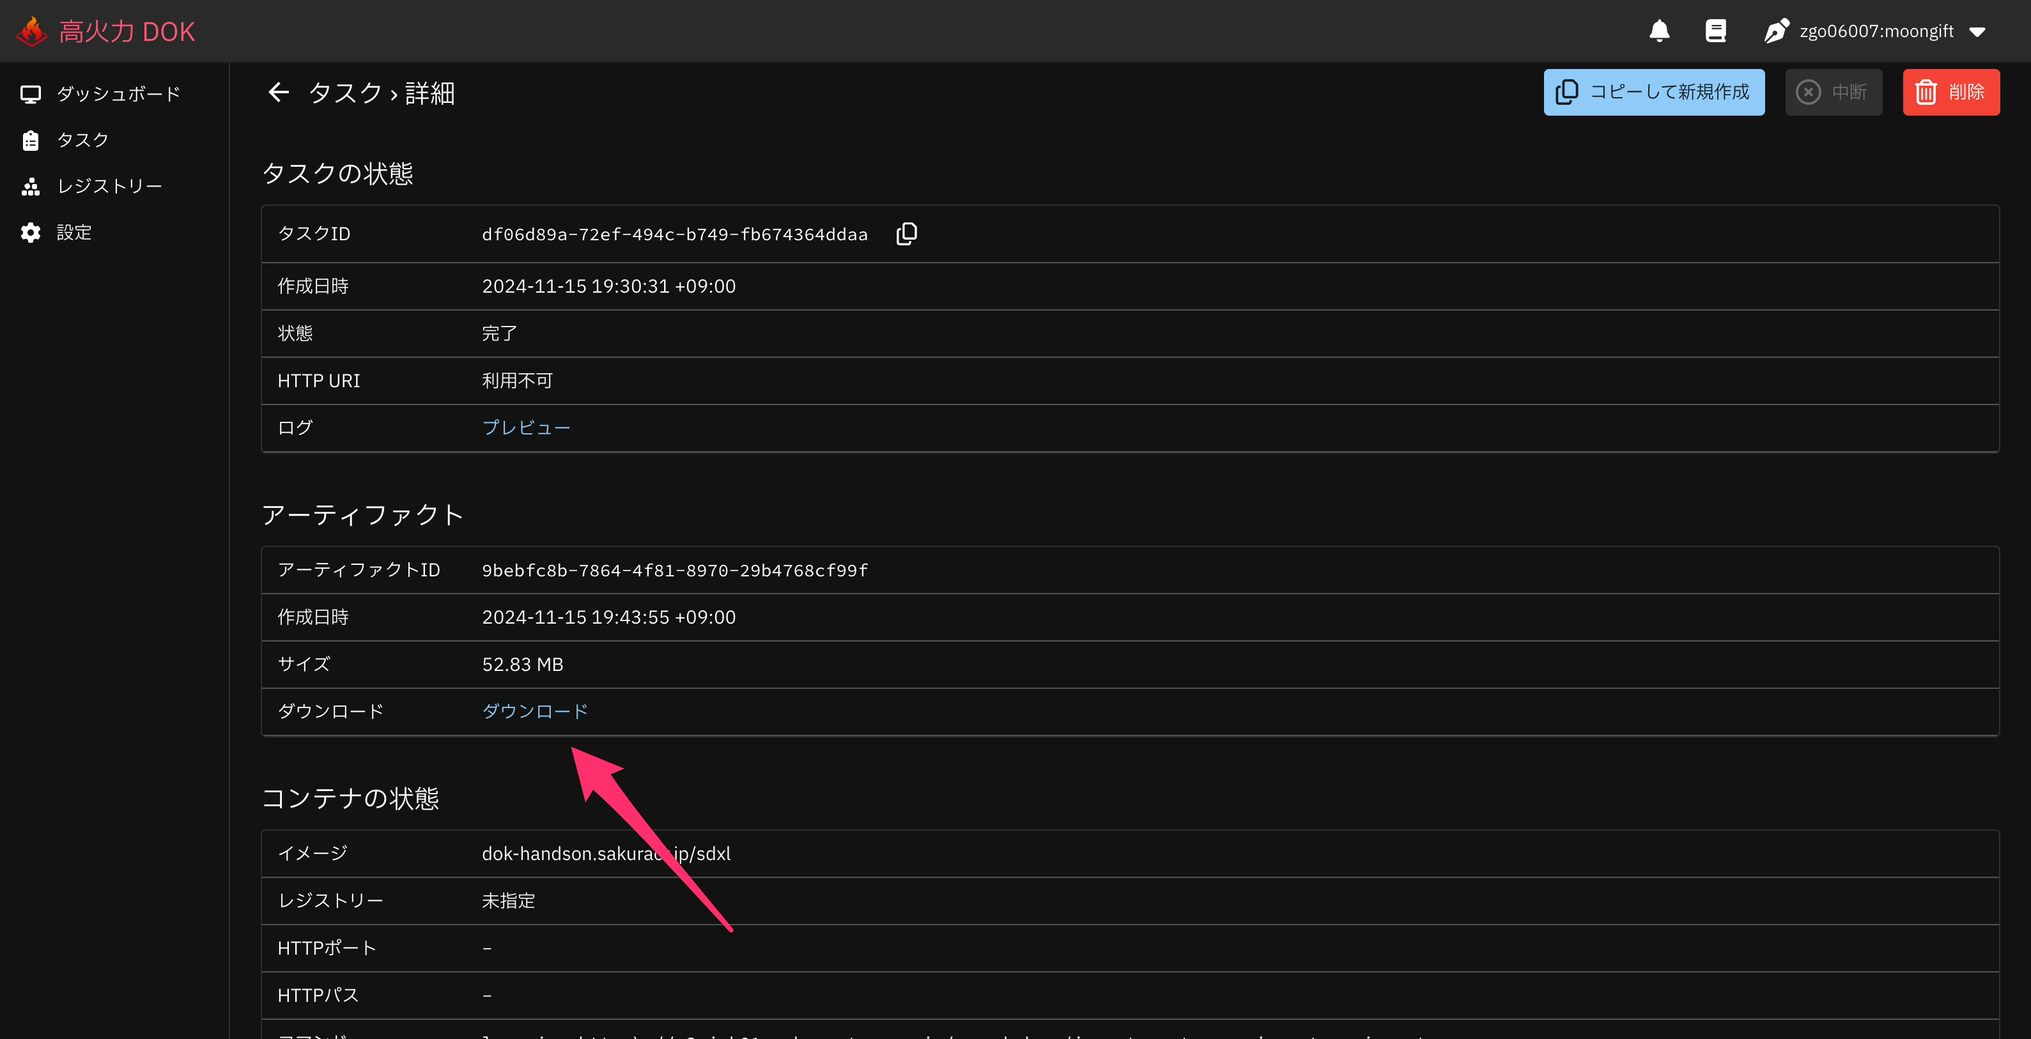Open the documentation book icon
Image resolution: width=2031 pixels, height=1039 pixels.
[1716, 31]
